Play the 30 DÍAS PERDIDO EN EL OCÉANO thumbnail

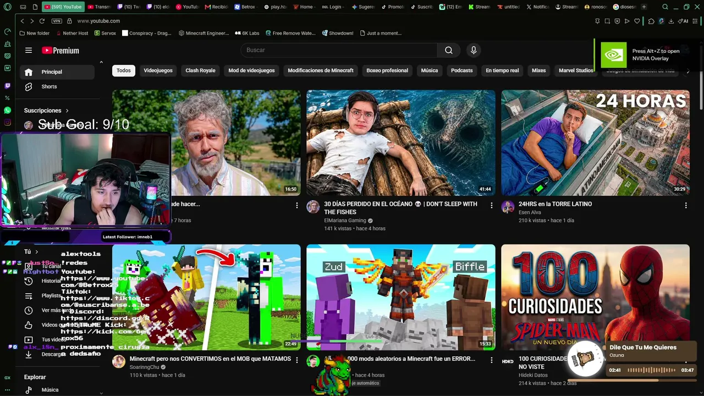pos(401,143)
